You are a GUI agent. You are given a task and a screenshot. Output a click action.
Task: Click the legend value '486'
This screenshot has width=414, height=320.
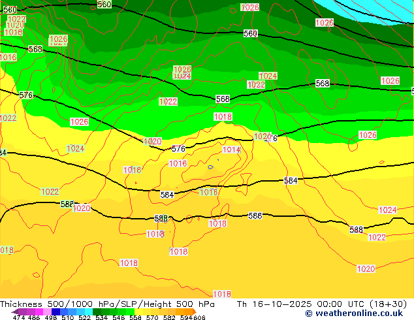coord(34,317)
